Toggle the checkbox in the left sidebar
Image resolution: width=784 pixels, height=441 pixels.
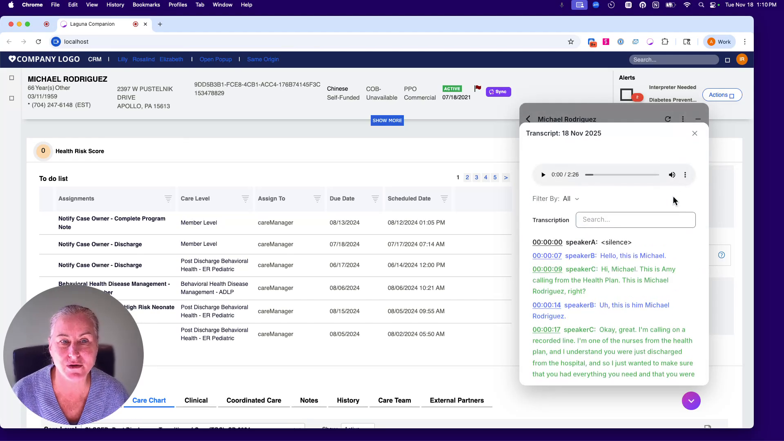coord(11,78)
